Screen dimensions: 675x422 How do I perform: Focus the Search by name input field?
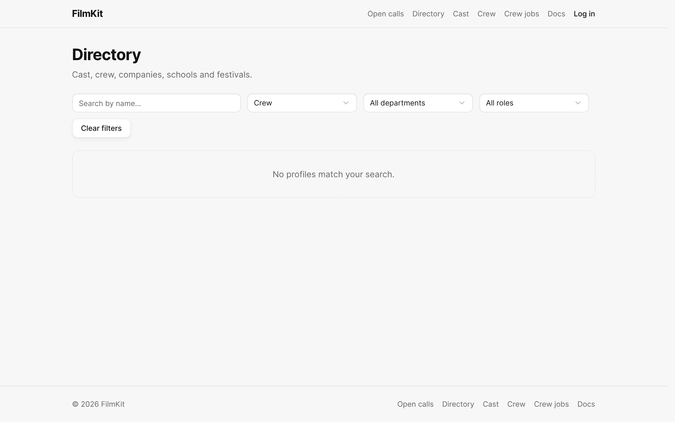(156, 103)
